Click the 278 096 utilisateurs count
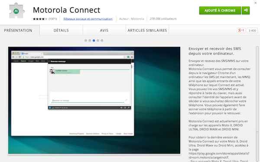Image resolution: width=260 pixels, height=162 pixels. point(163,19)
